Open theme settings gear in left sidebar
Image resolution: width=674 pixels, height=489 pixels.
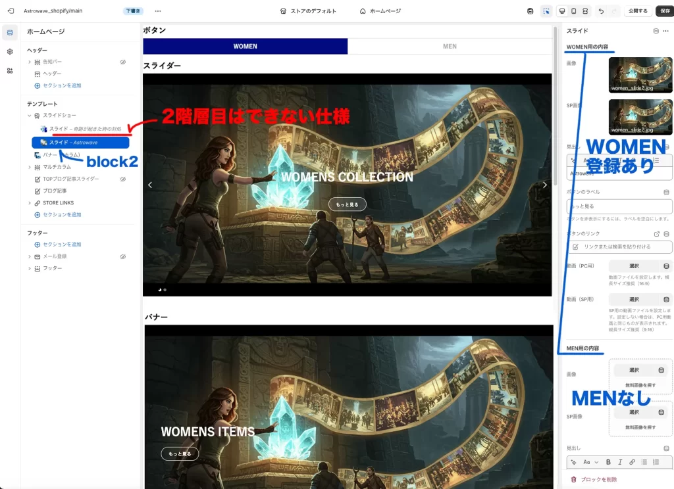pyautogui.click(x=10, y=51)
